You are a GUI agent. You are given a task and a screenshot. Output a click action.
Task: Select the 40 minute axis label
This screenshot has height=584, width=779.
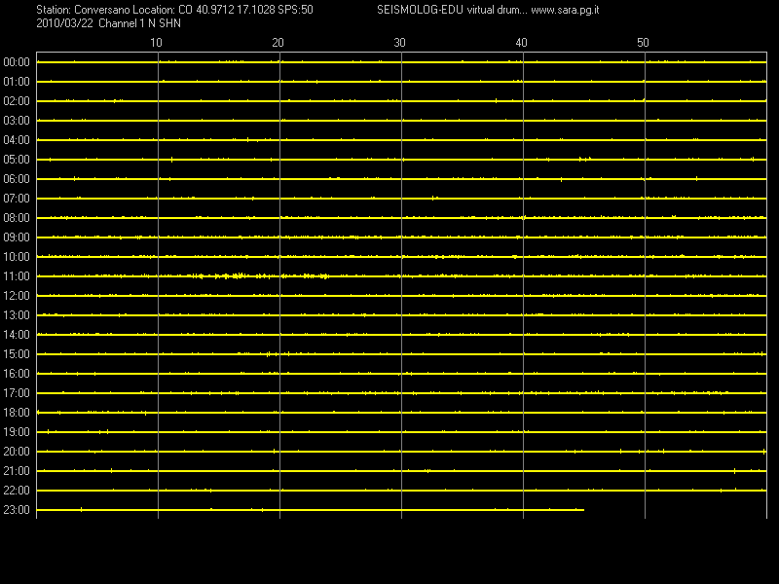tap(521, 43)
